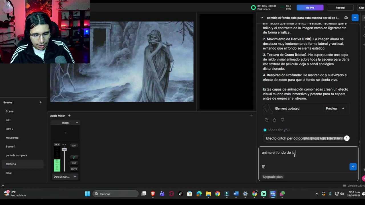Give thumbs up to the response

274,120
